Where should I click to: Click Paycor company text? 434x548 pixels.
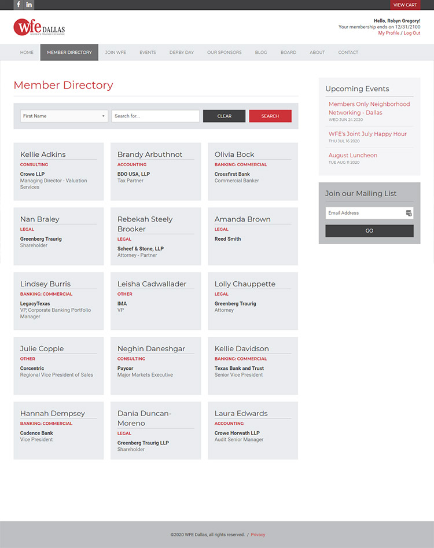point(125,369)
